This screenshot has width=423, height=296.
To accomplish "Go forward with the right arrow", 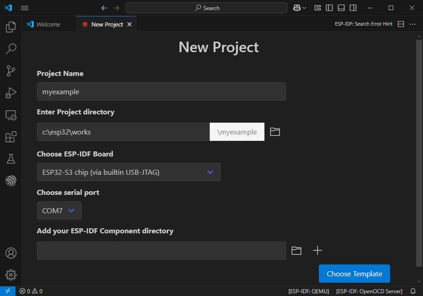I will click(116, 8).
